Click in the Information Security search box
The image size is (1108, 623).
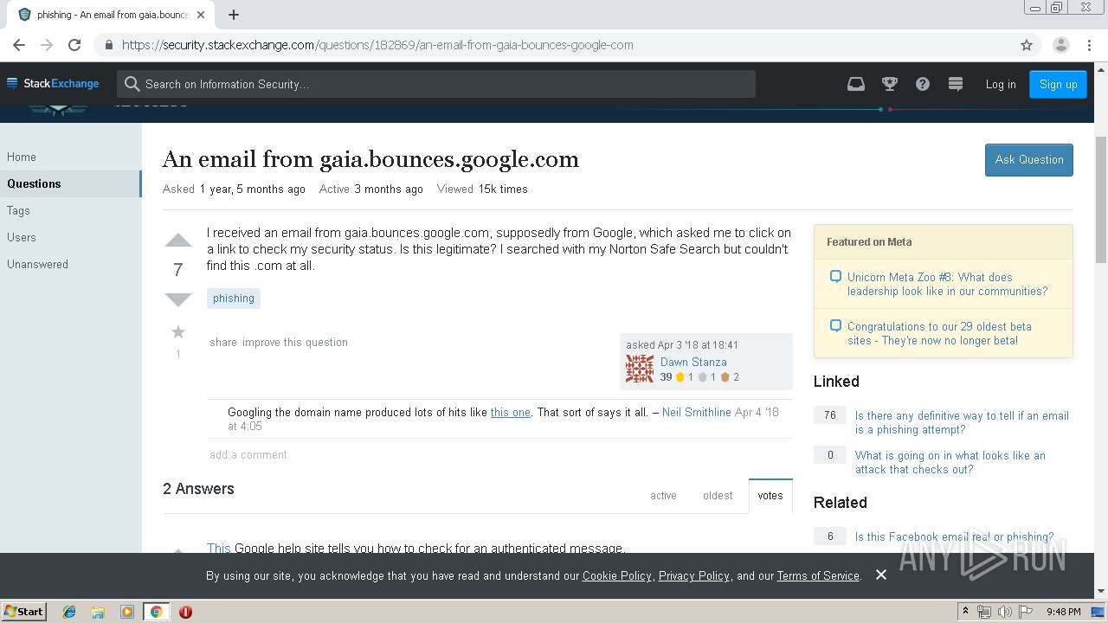coord(436,84)
